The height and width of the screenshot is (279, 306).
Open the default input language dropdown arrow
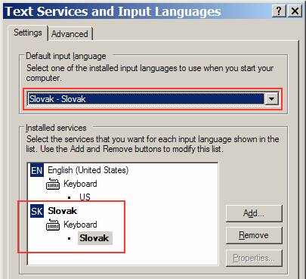point(271,98)
